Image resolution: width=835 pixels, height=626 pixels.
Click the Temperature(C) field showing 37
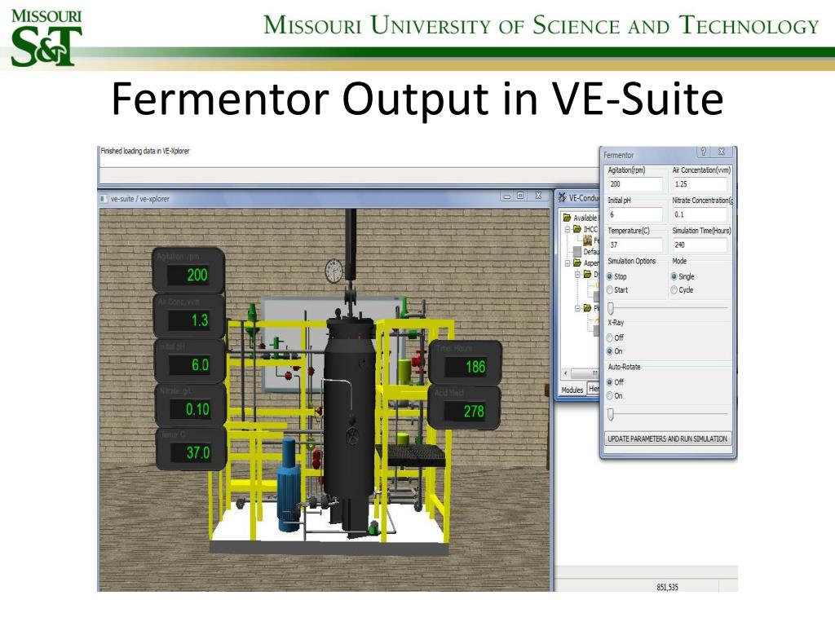pyautogui.click(x=634, y=245)
